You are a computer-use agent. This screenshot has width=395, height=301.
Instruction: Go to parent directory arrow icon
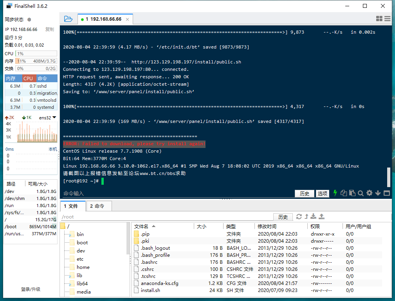point(307,216)
